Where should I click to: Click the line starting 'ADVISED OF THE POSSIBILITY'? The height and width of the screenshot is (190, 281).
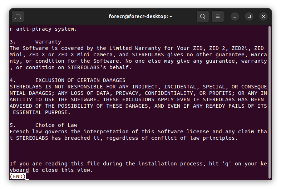[138, 106]
